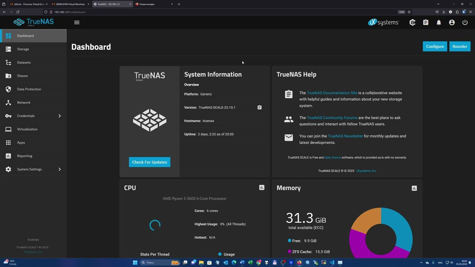The height and width of the screenshot is (267, 475).
Task: Open the iXsystems, Inc link in Help card
Action: (x=366, y=171)
